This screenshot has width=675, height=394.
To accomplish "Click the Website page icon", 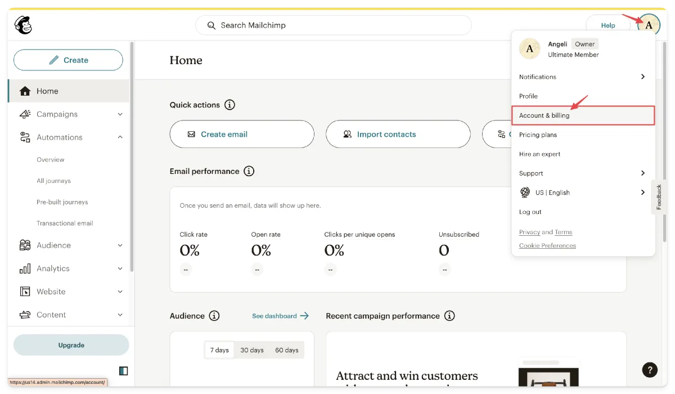I will click(25, 292).
